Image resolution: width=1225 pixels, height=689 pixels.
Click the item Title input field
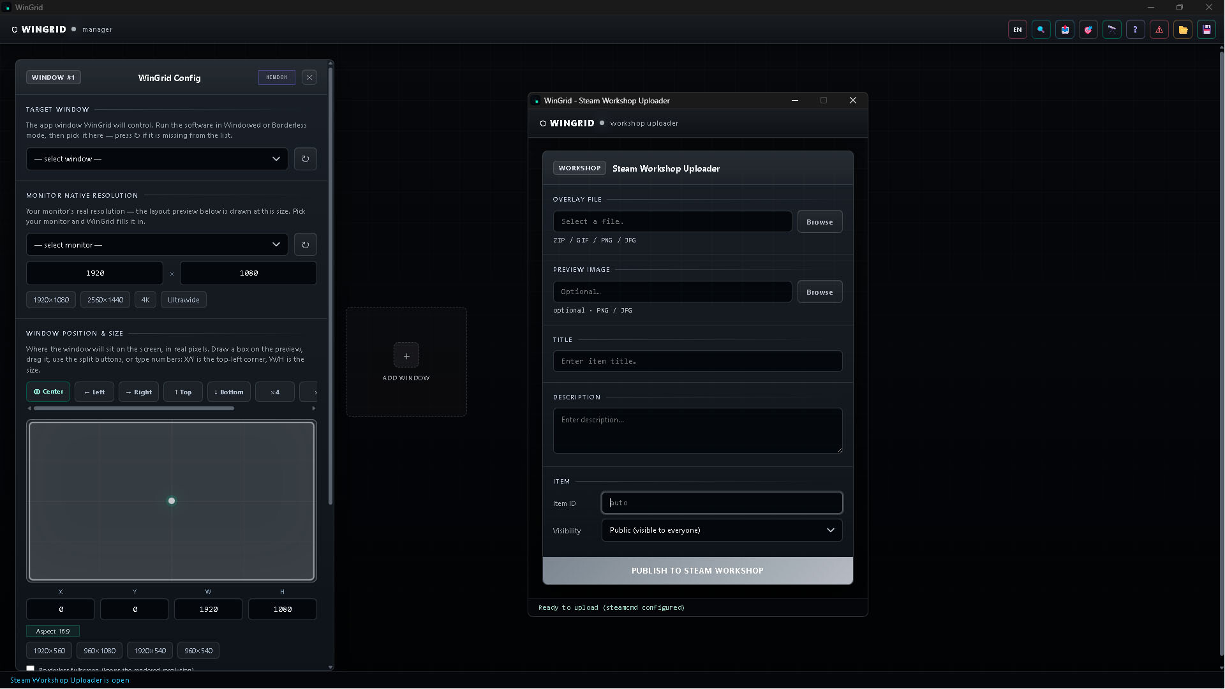pyautogui.click(x=697, y=361)
